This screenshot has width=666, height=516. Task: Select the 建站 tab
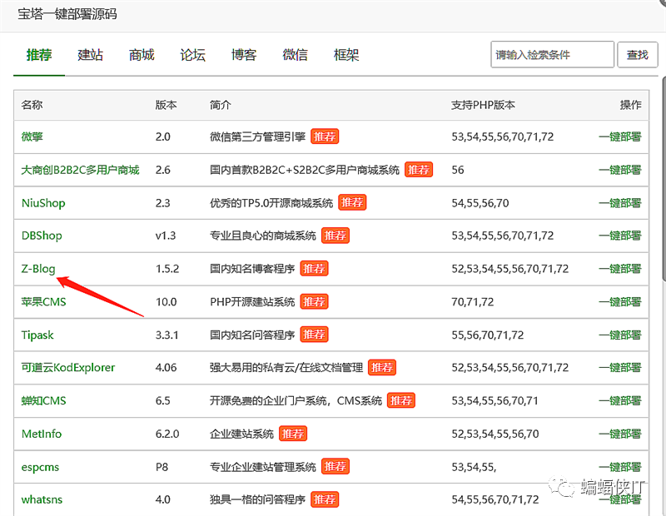click(90, 54)
